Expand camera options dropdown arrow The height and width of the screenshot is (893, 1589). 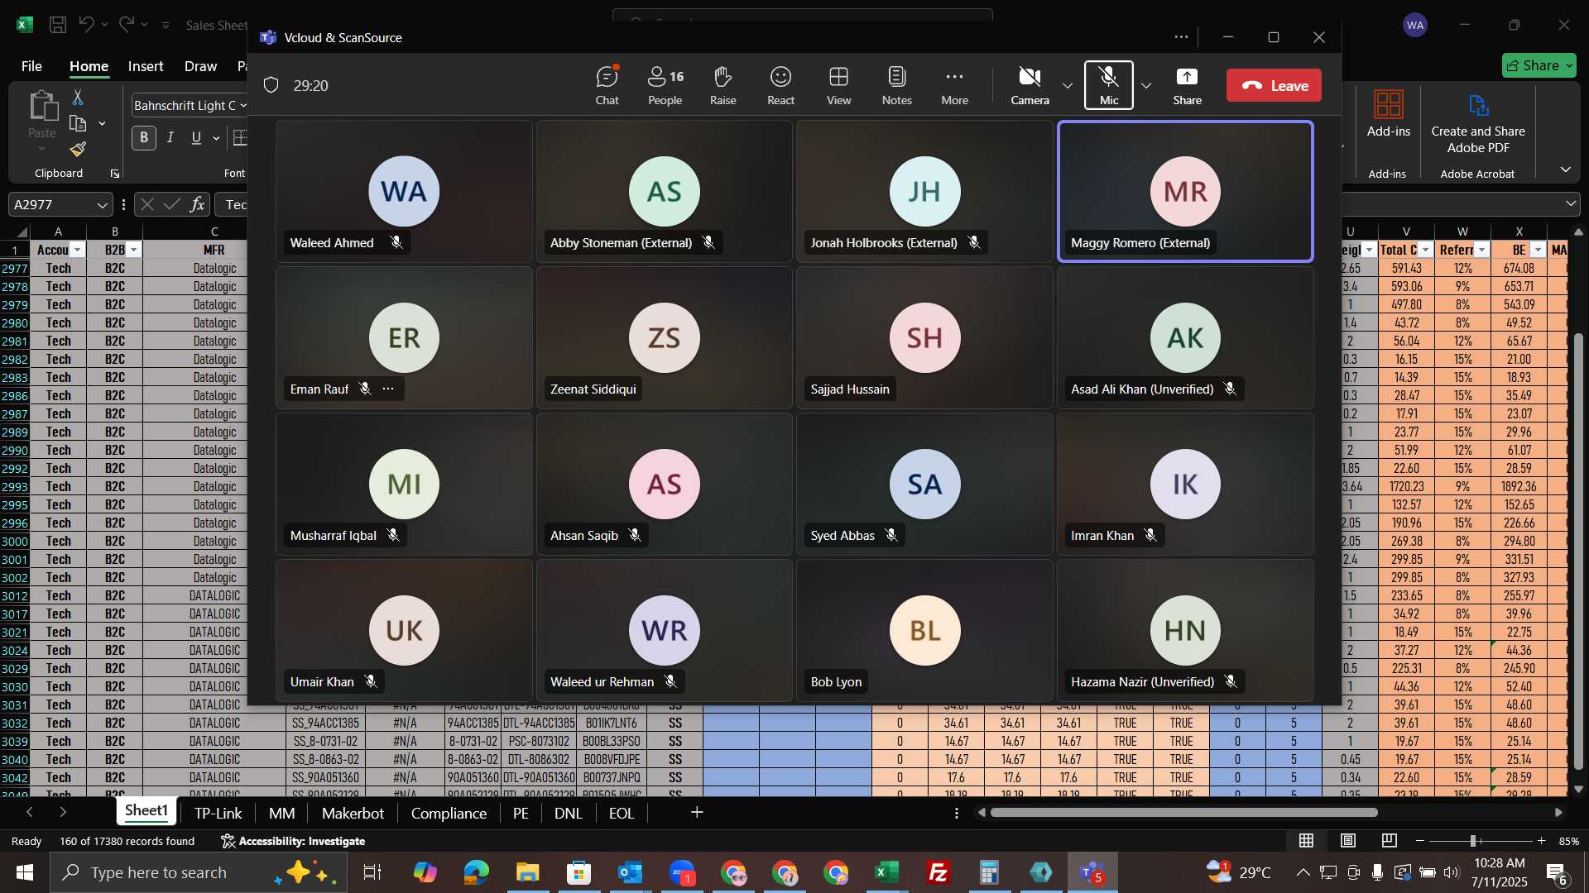(1068, 86)
